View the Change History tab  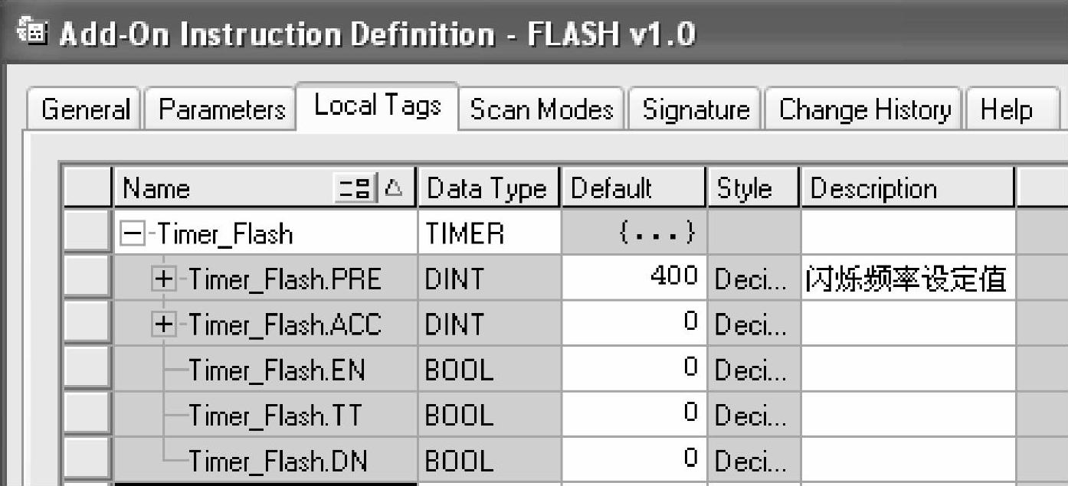[865, 109]
